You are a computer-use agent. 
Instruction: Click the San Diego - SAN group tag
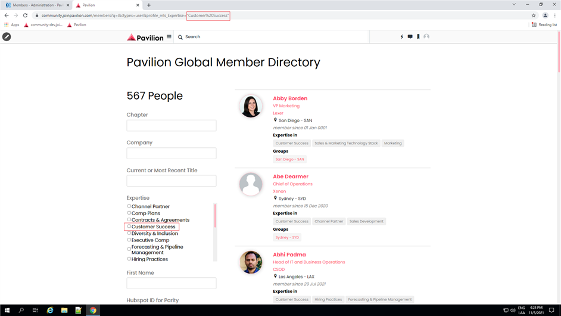[290, 159]
